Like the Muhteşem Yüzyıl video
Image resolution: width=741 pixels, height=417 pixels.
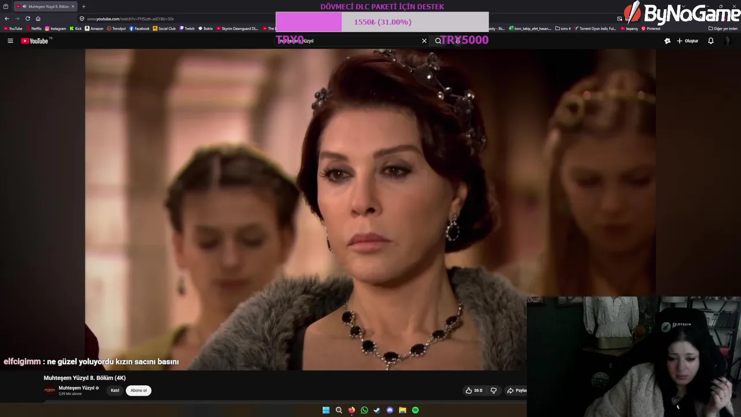474,390
